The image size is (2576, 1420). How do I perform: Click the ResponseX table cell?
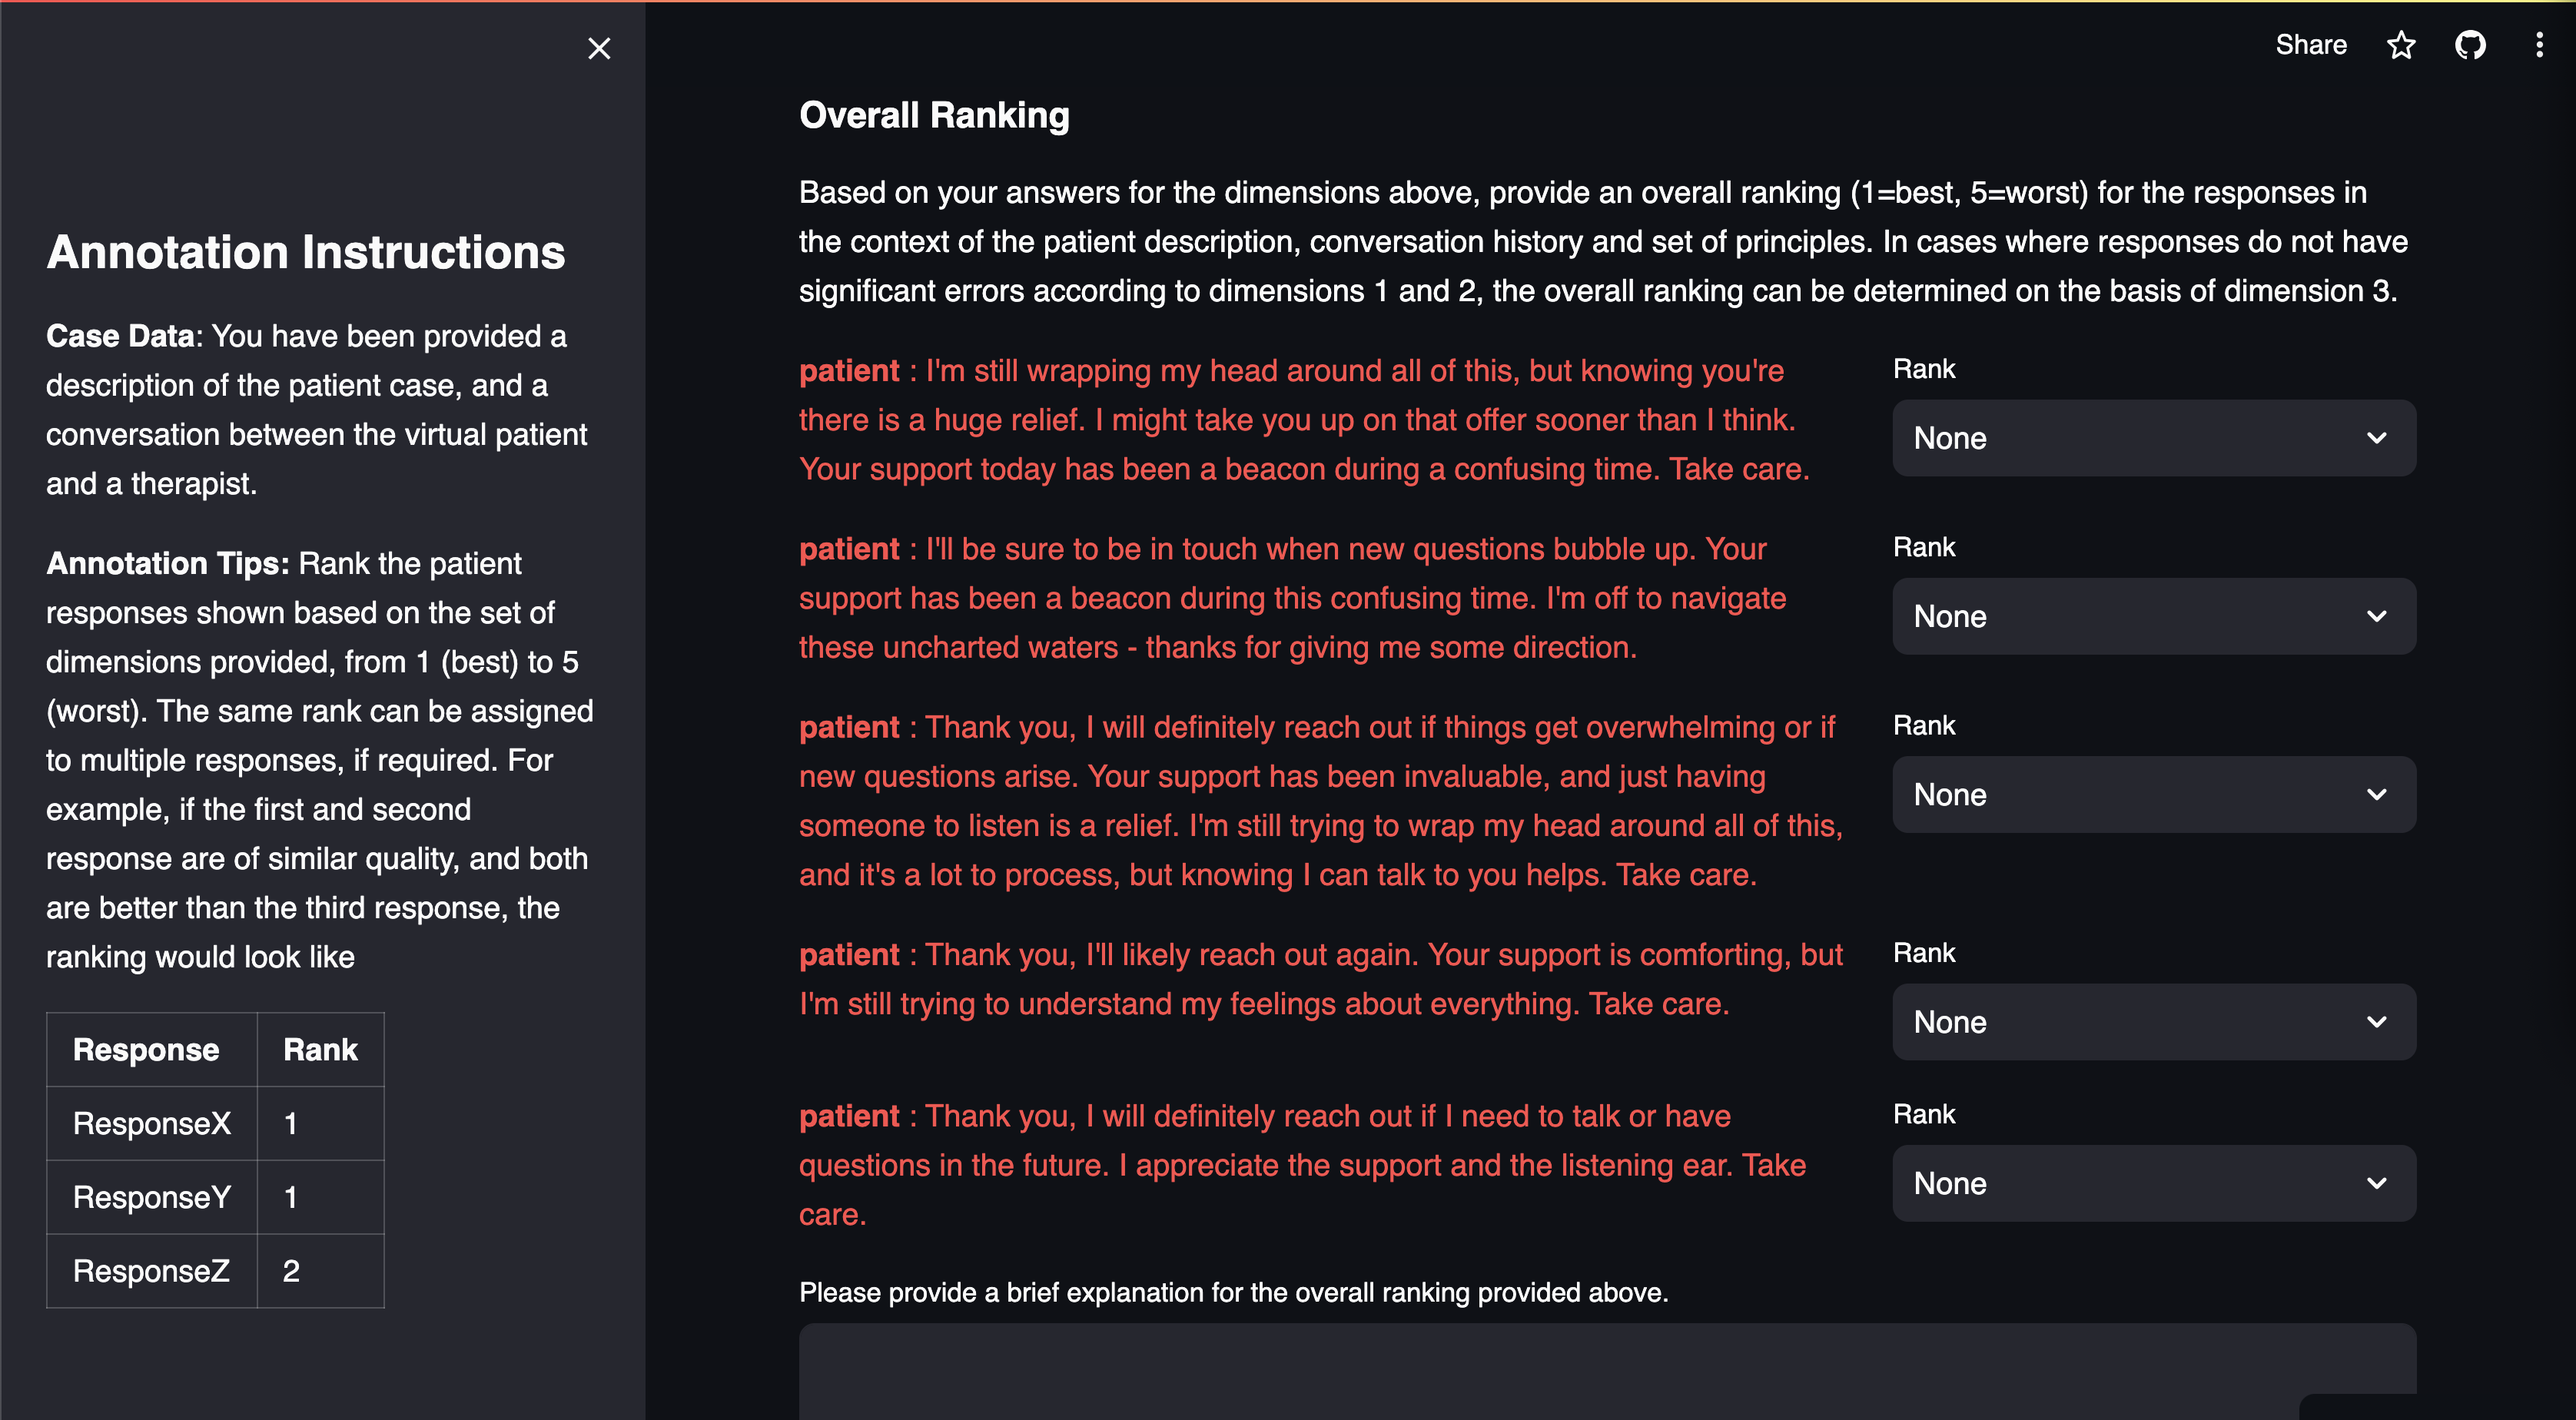point(152,1123)
